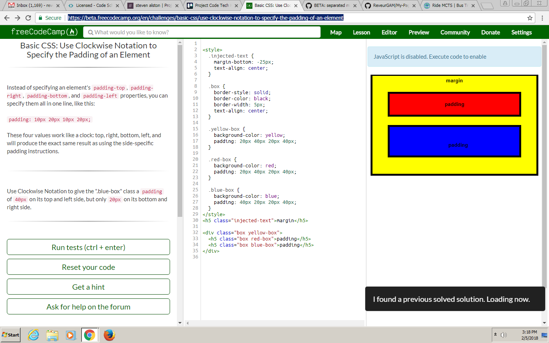
Task: Open Internet Explorer from the taskbar
Action: point(34,335)
